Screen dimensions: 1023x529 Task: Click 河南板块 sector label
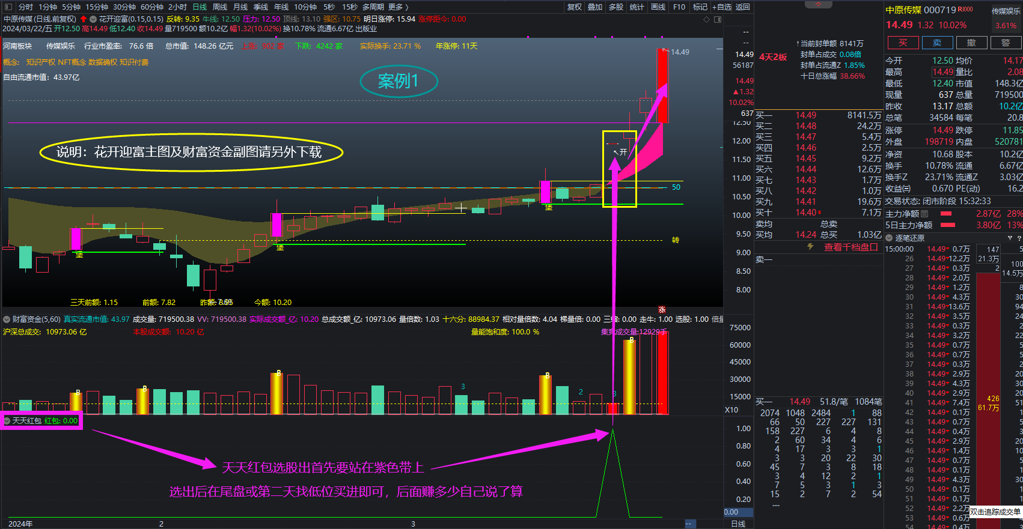(x=17, y=46)
